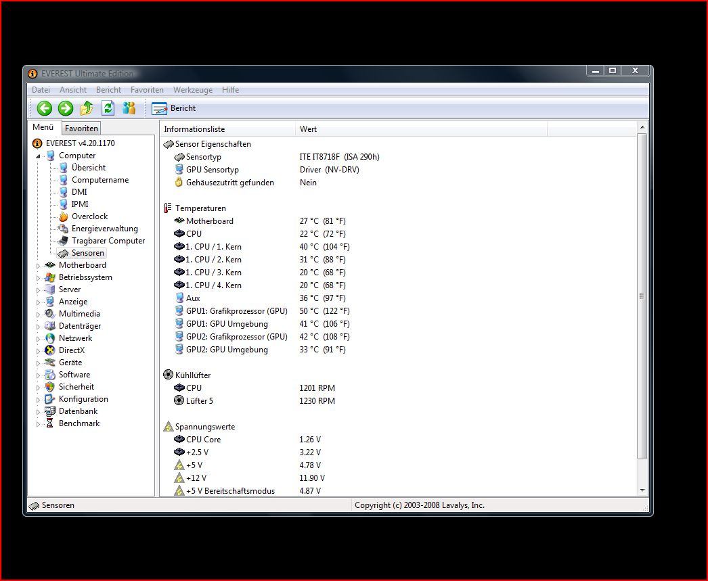The height and width of the screenshot is (581, 708).
Task: Switch to the Menü tab
Action: (x=43, y=127)
